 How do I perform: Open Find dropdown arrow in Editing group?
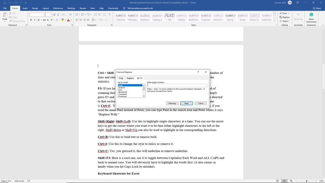pos(288,13)
